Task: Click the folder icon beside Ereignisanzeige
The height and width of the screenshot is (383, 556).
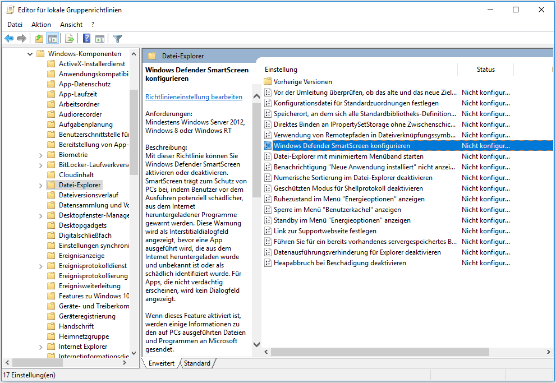Action: click(x=52, y=256)
